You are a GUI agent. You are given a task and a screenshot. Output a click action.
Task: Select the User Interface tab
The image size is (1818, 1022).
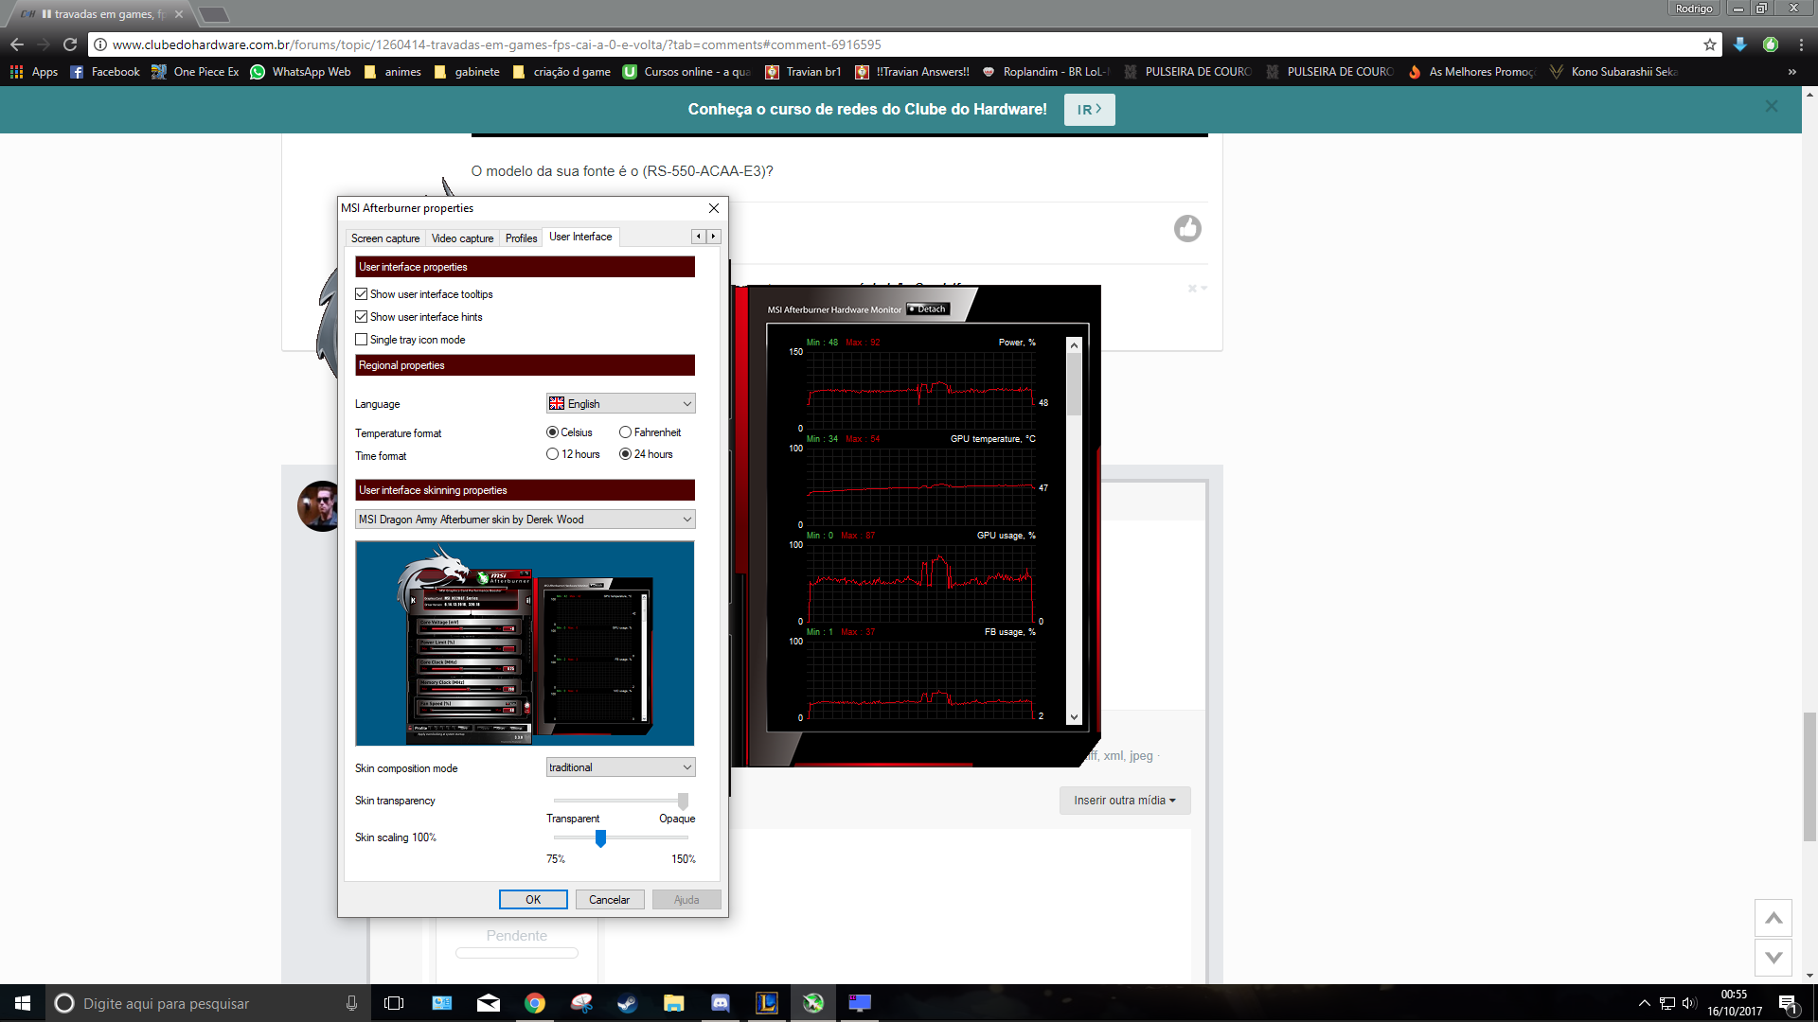click(580, 237)
